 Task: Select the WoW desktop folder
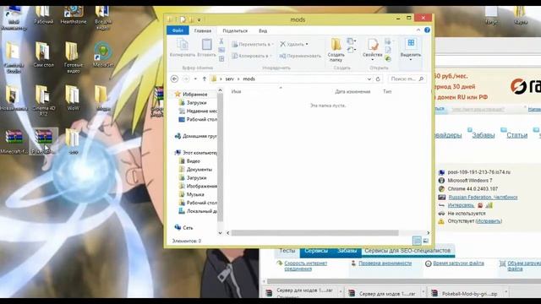(x=73, y=98)
